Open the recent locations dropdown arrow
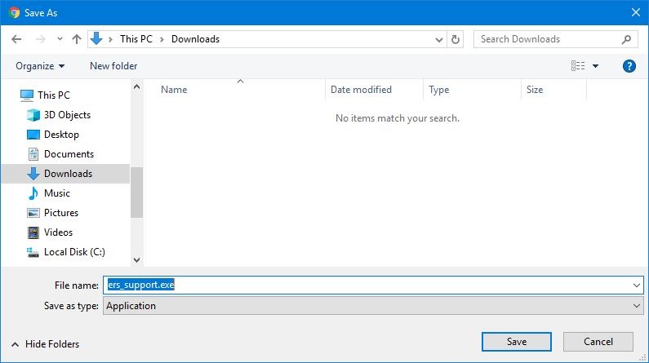The width and height of the screenshot is (649, 363). point(60,39)
